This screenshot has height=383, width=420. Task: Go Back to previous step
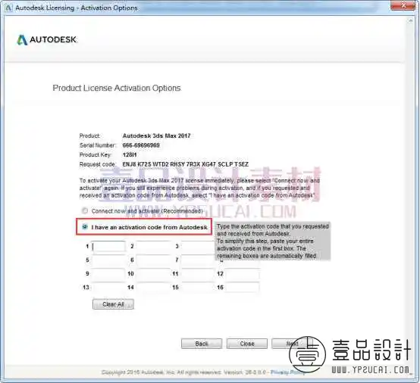pyautogui.click(x=202, y=344)
